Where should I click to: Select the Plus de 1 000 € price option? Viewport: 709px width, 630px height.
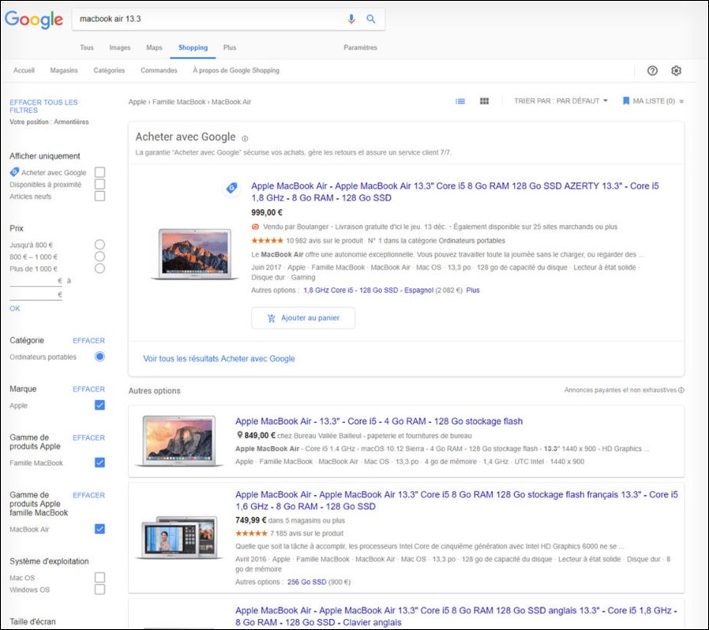[100, 268]
